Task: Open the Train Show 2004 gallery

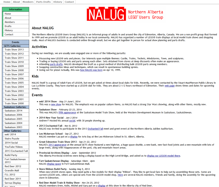Action: click(x=16, y=87)
